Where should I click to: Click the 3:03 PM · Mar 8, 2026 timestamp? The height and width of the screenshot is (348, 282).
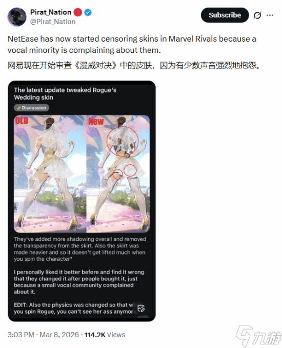click(x=43, y=335)
